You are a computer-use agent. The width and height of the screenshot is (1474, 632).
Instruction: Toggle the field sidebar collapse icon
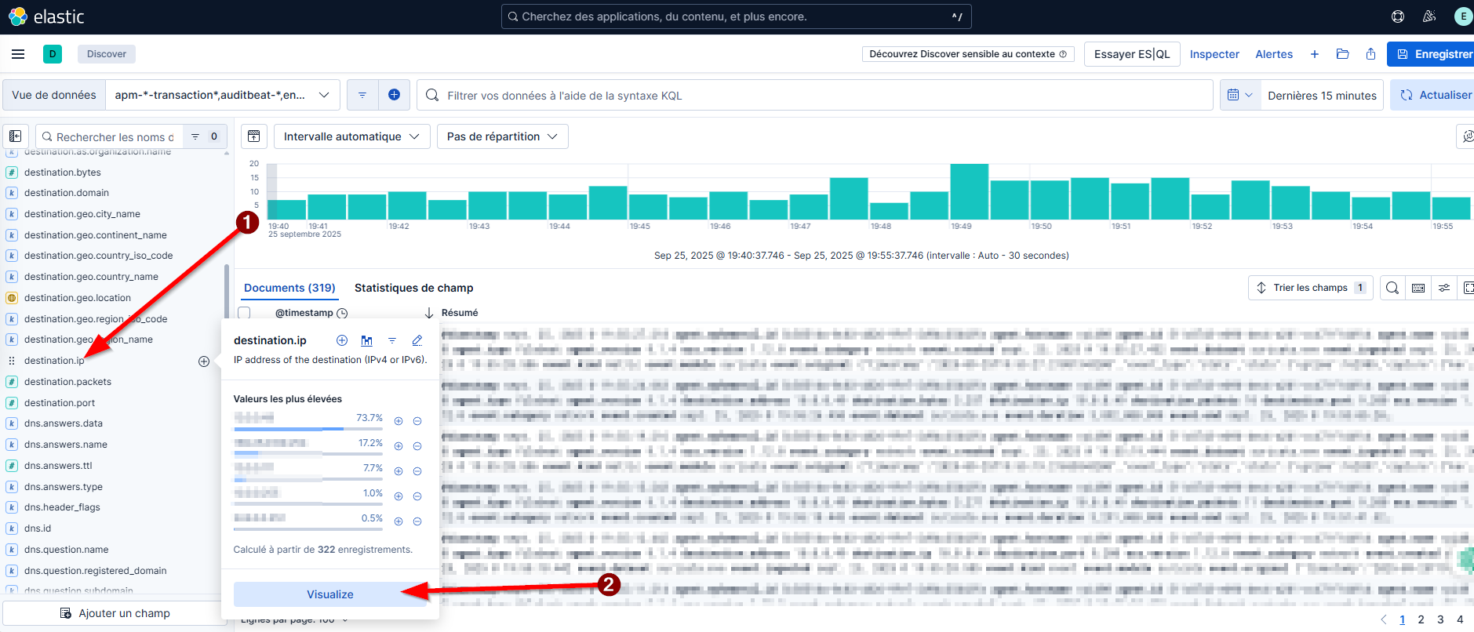16,136
